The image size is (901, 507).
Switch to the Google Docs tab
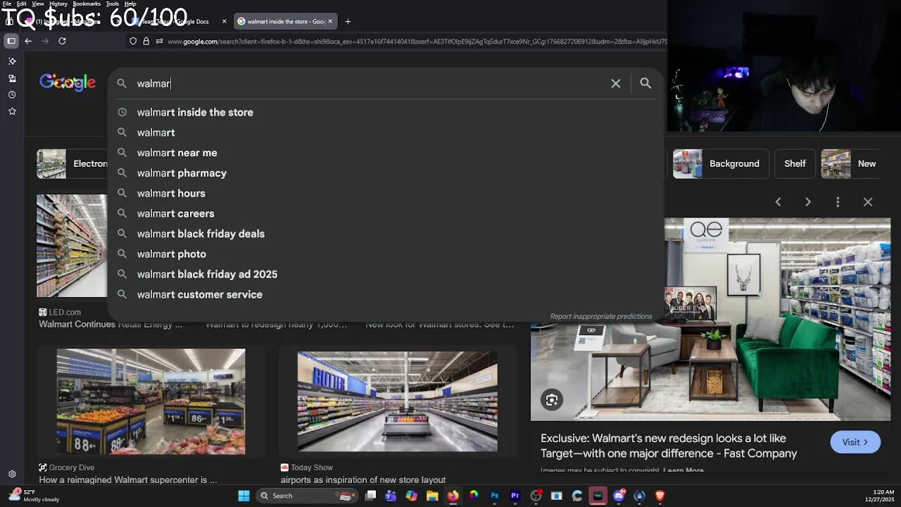click(179, 21)
